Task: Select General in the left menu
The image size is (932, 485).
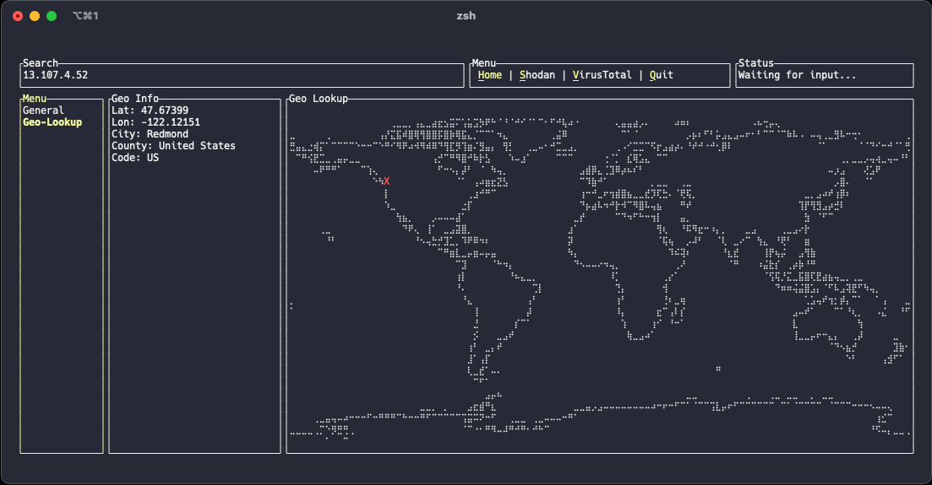Action: [43, 110]
